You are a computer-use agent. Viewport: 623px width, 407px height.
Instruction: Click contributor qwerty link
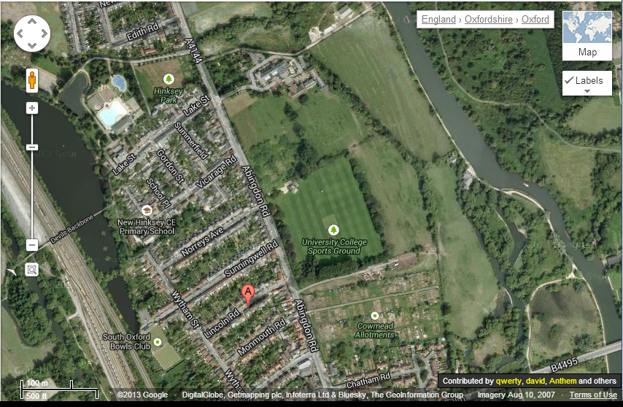click(x=508, y=381)
